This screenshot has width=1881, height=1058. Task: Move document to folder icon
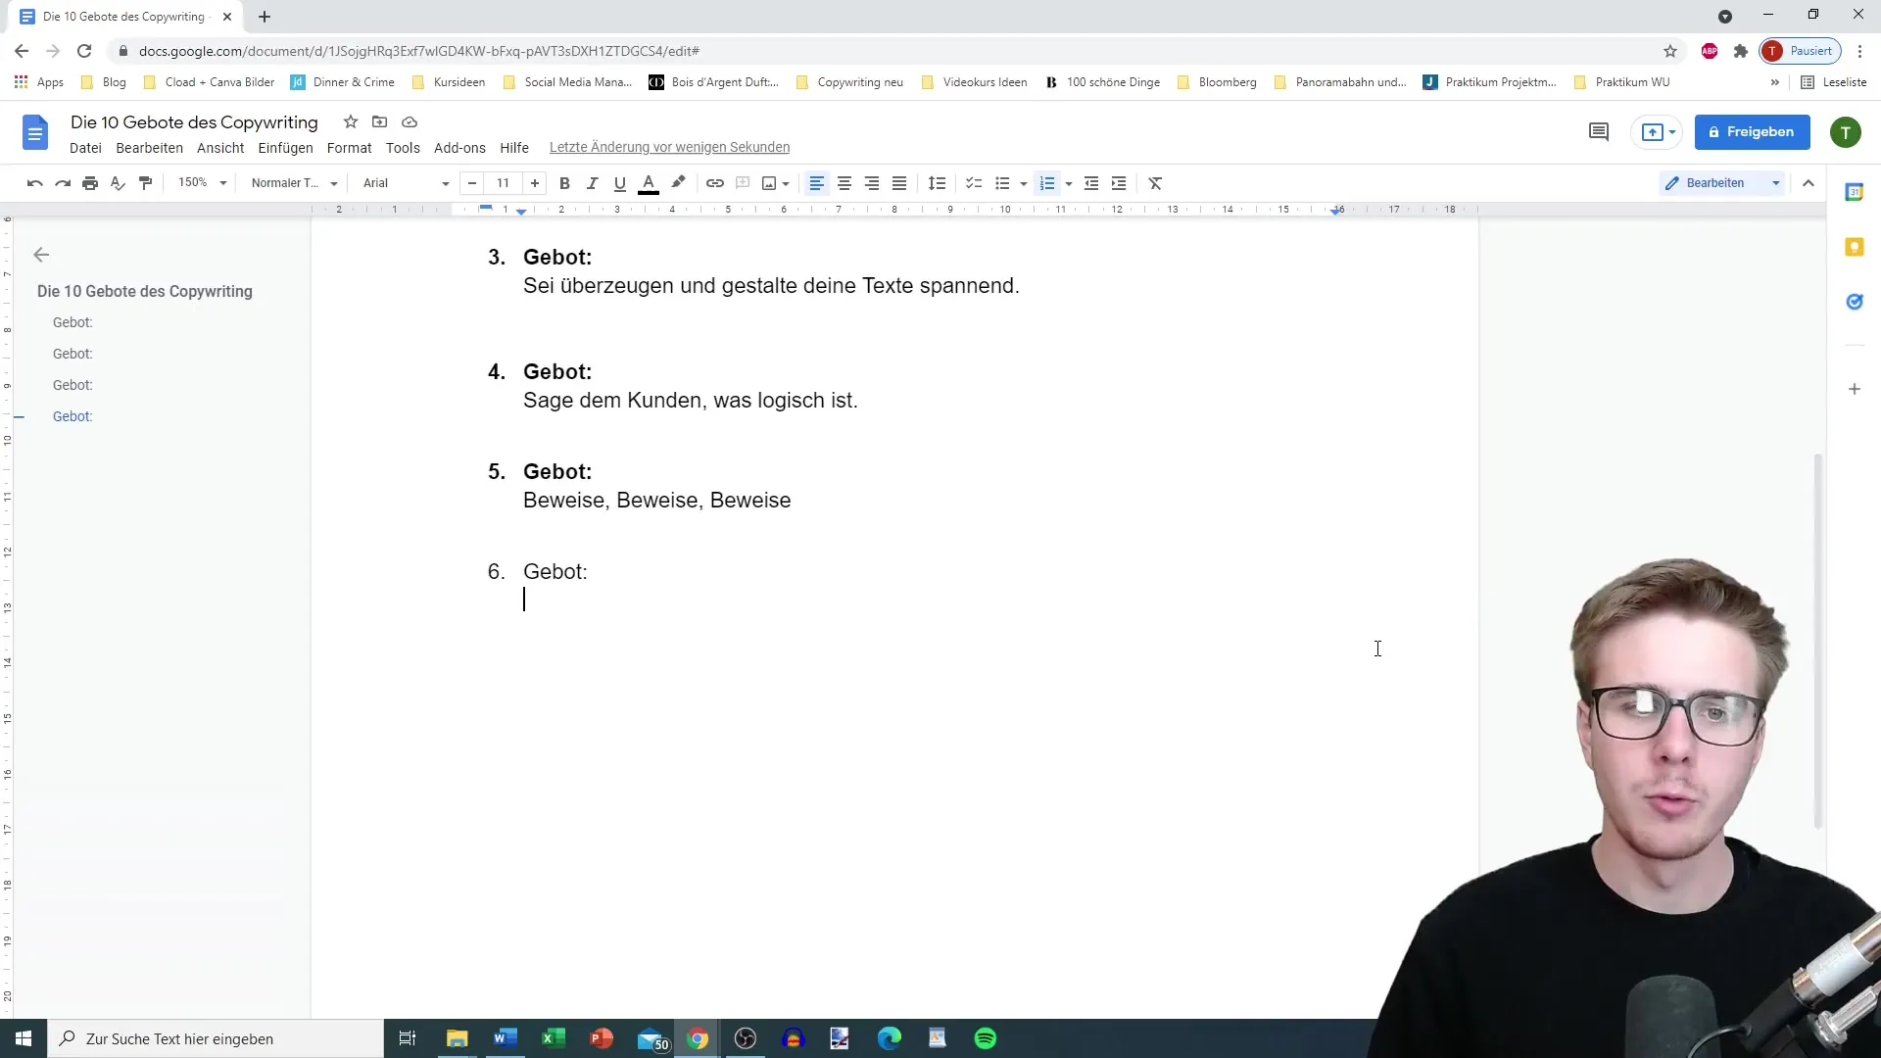[380, 121]
